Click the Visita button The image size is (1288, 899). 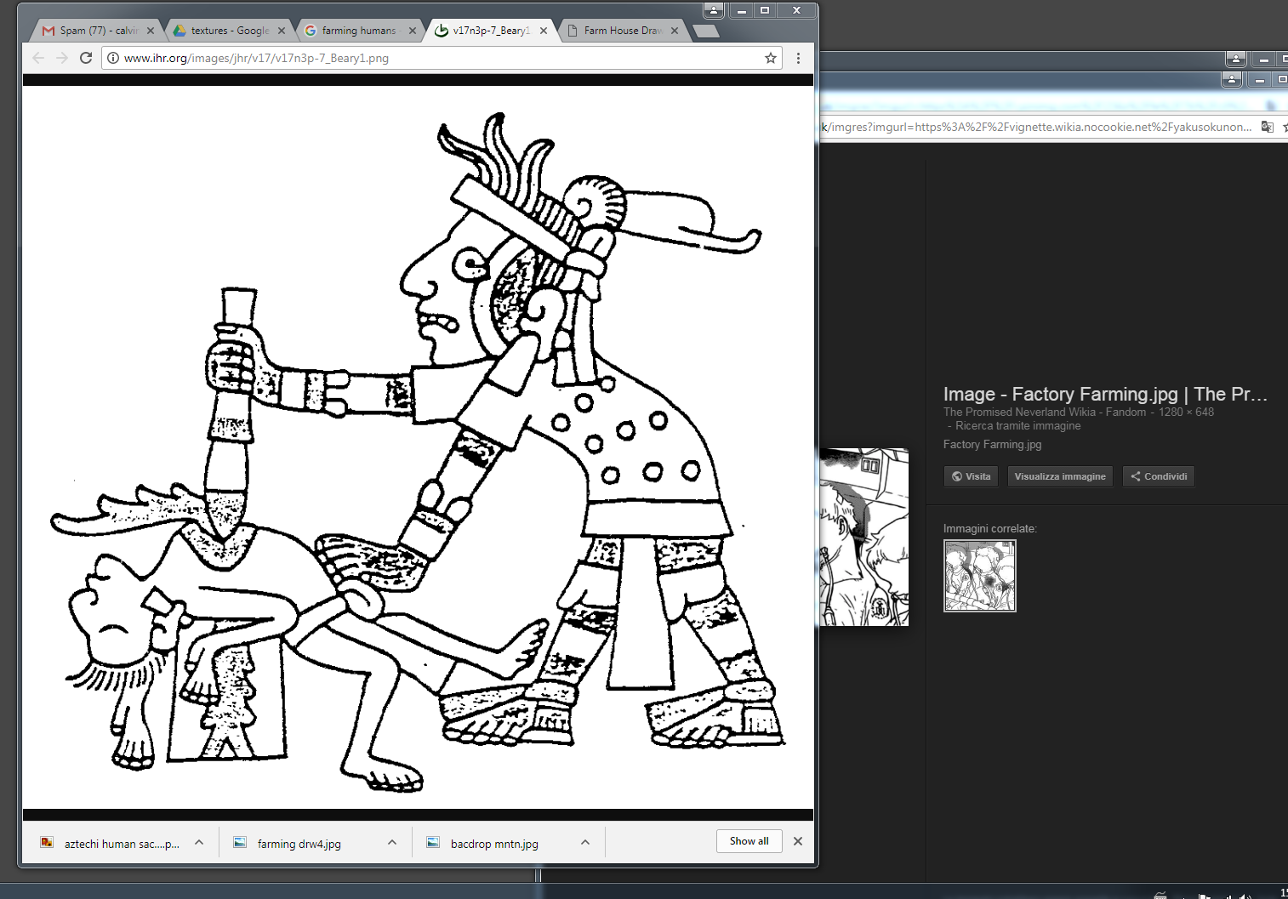click(x=971, y=476)
